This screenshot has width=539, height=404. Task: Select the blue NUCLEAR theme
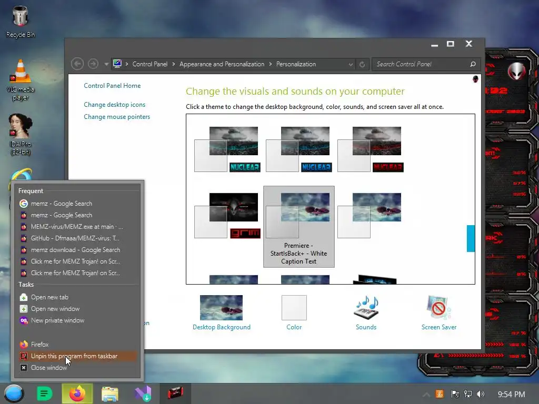point(299,149)
